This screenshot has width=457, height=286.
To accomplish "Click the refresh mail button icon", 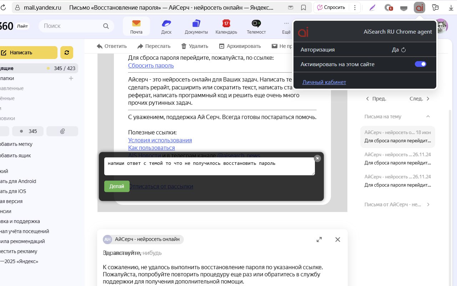I will coord(67,53).
